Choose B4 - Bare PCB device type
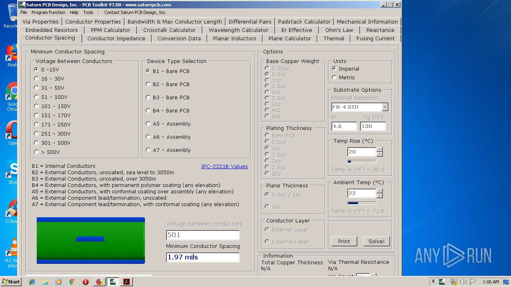Viewport: 511px width, 287px height. 168,111
